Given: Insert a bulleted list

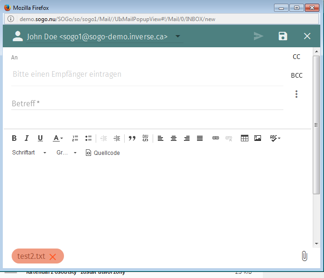Looking at the screenshot, I should point(88,138).
